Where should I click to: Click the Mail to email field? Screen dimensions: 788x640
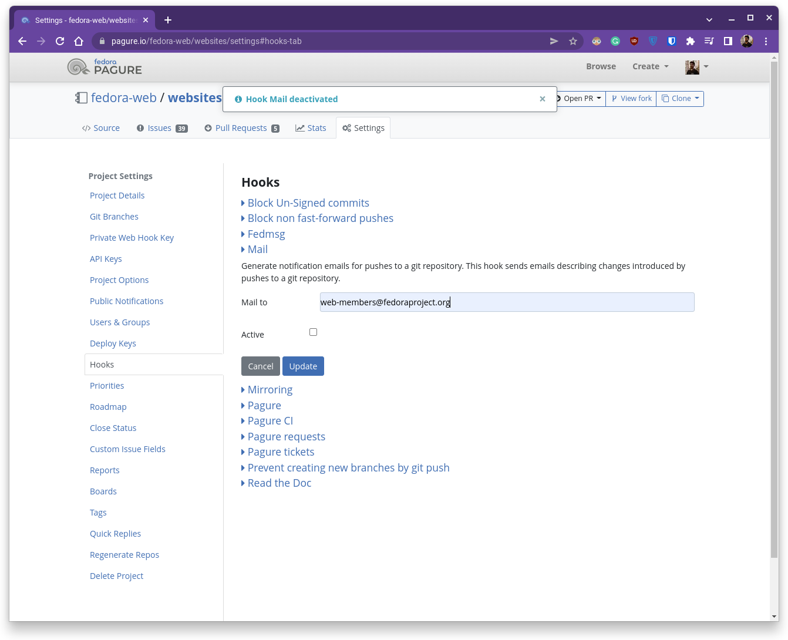tap(507, 302)
